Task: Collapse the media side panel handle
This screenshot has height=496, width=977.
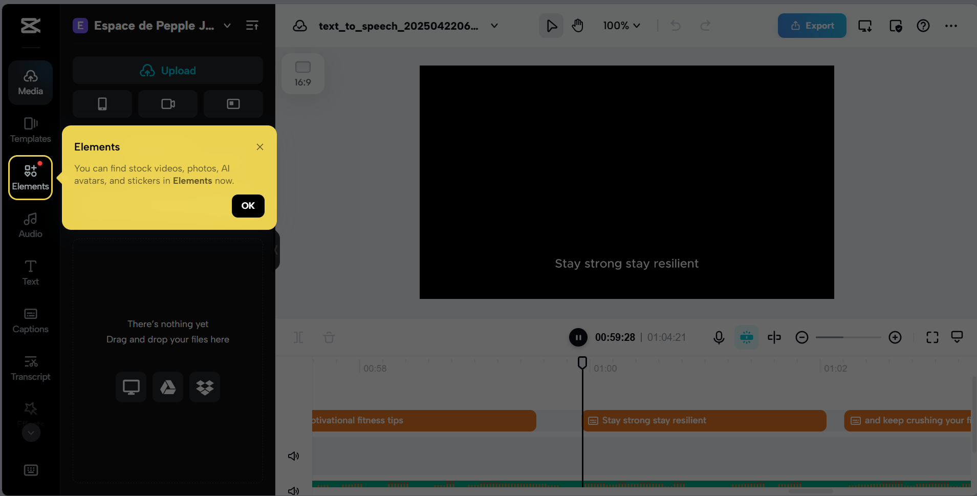Action: point(276,250)
